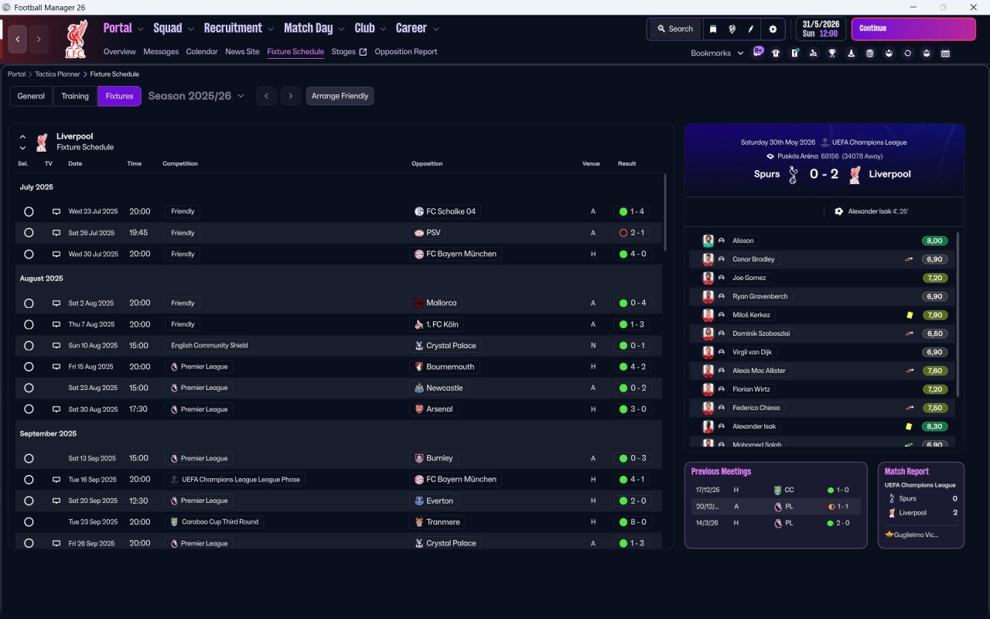Click the globe icon in the top toolbar
The height and width of the screenshot is (619, 990).
point(732,29)
